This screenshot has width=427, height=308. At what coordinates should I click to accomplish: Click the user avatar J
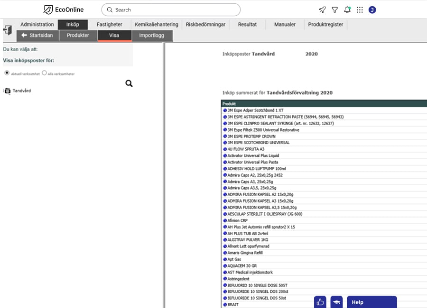372,9
